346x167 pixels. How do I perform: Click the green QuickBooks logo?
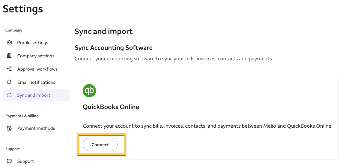89,90
